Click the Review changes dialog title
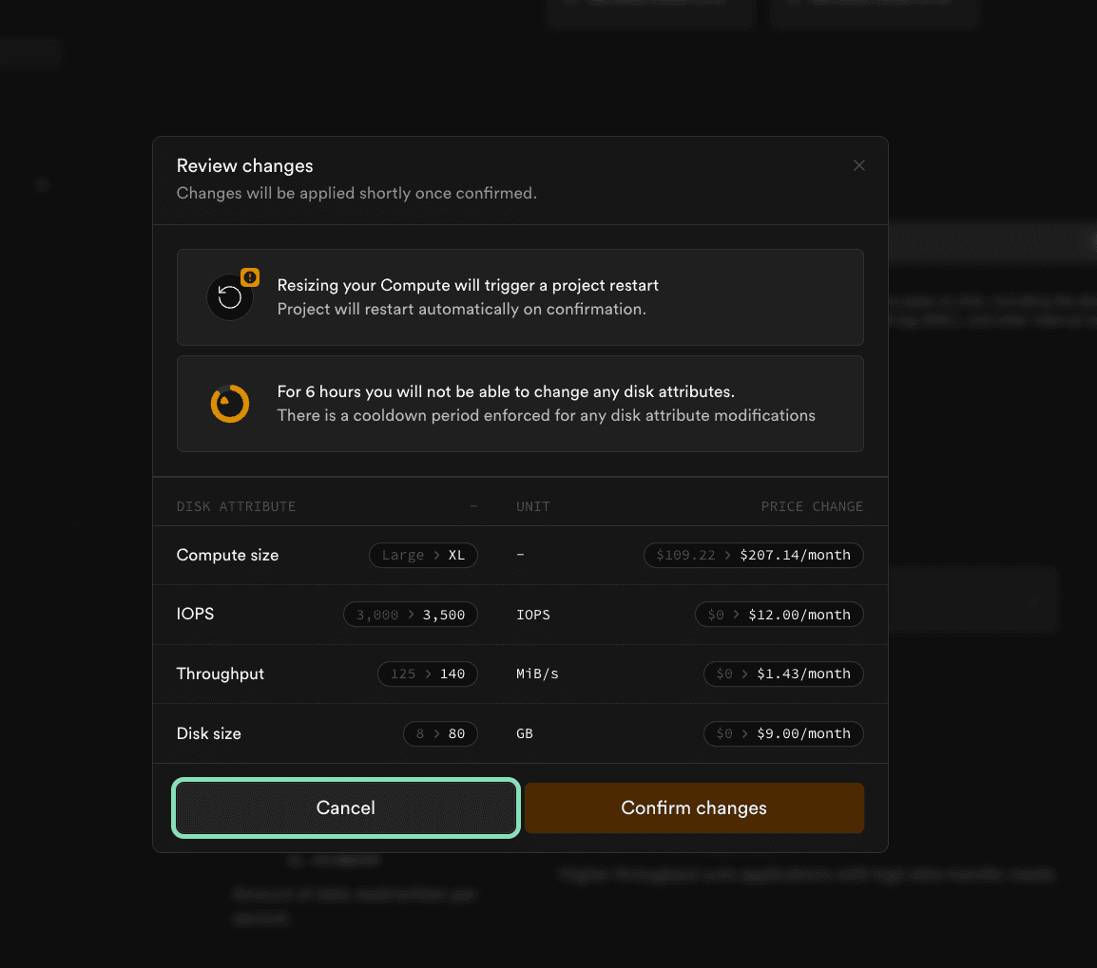This screenshot has height=968, width=1097. 245,165
